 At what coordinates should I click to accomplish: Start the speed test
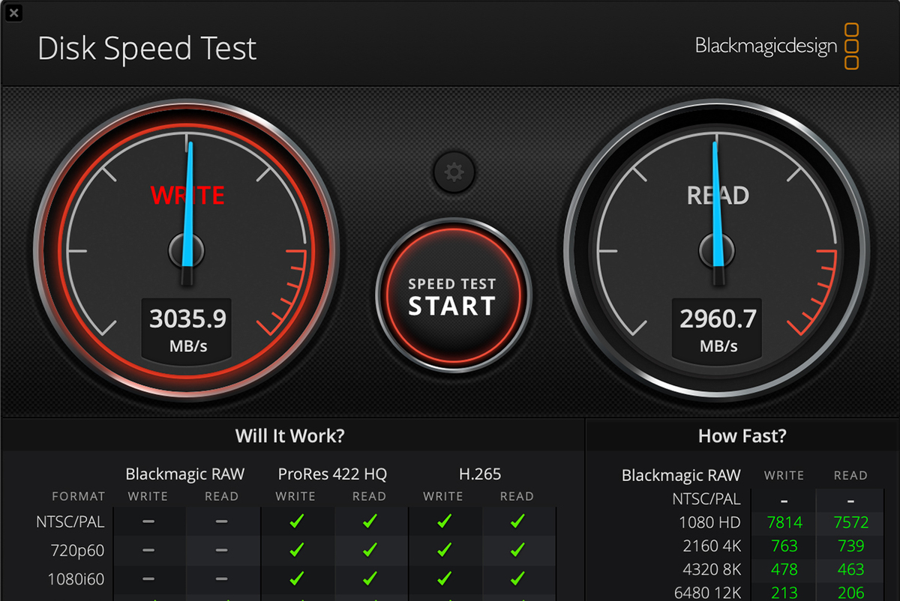point(453,296)
